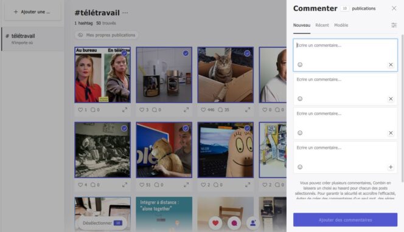The image size is (404, 232).
Task: Click the red heart like button
Action: click(215, 223)
